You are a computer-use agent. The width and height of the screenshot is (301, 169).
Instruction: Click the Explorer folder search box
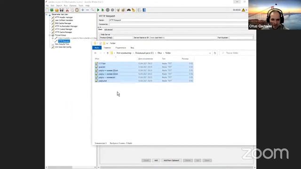[238, 53]
